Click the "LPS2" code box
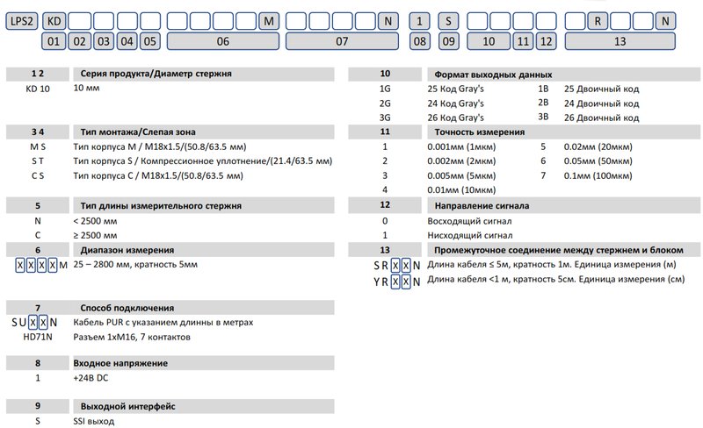 (21, 20)
